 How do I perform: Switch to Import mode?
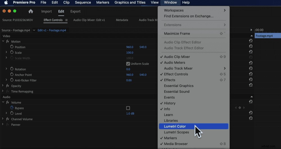46,11
